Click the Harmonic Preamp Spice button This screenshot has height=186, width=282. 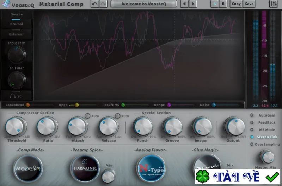tap(85, 168)
